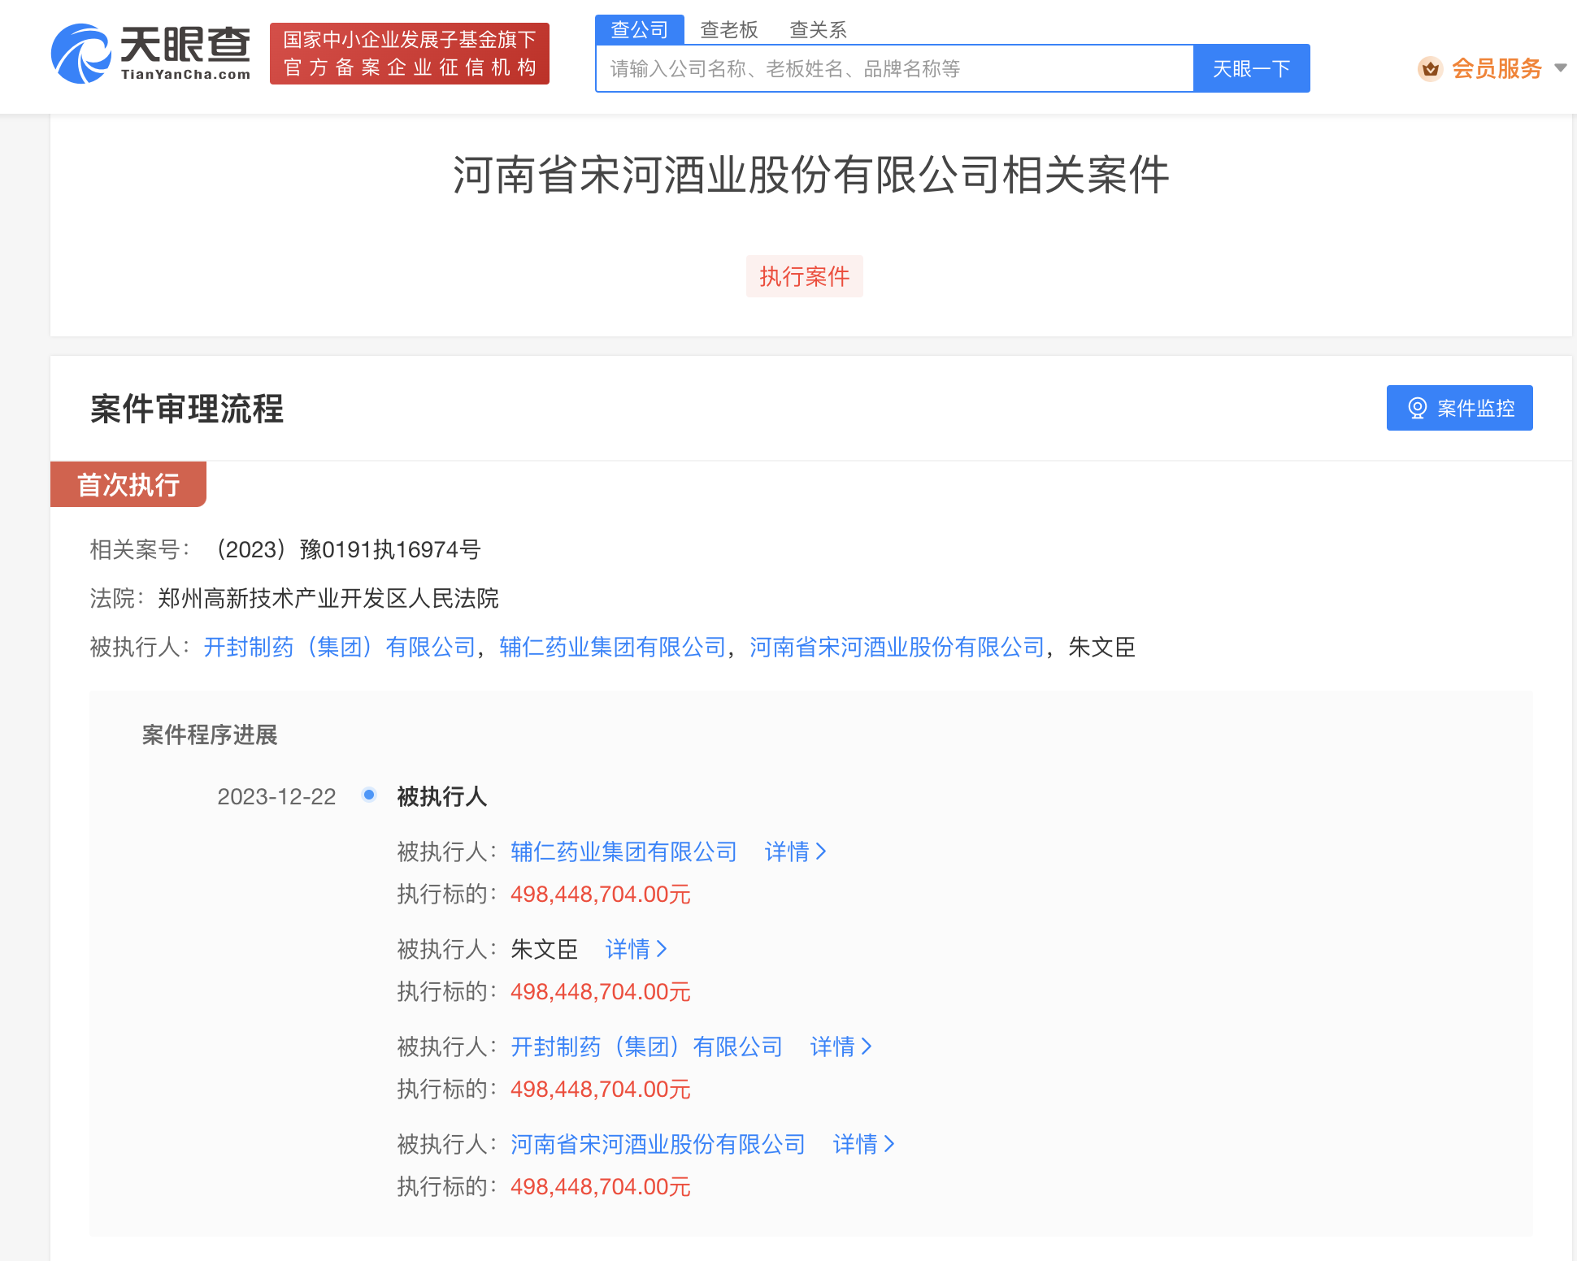
Task: Click the 案件程序进展 section label
Action: 210,735
